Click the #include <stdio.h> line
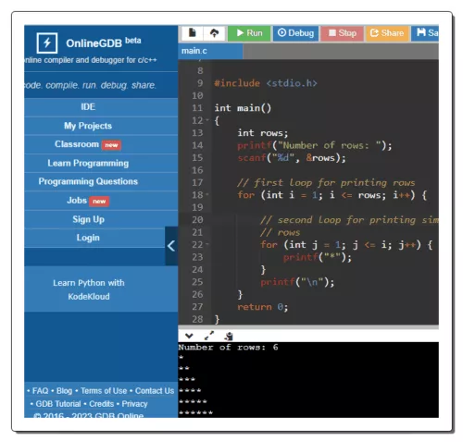 tap(266, 83)
